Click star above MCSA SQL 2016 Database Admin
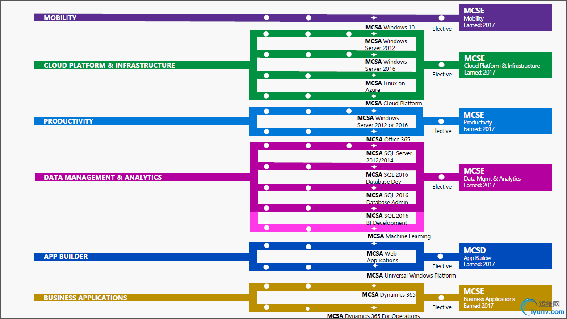 click(x=374, y=187)
